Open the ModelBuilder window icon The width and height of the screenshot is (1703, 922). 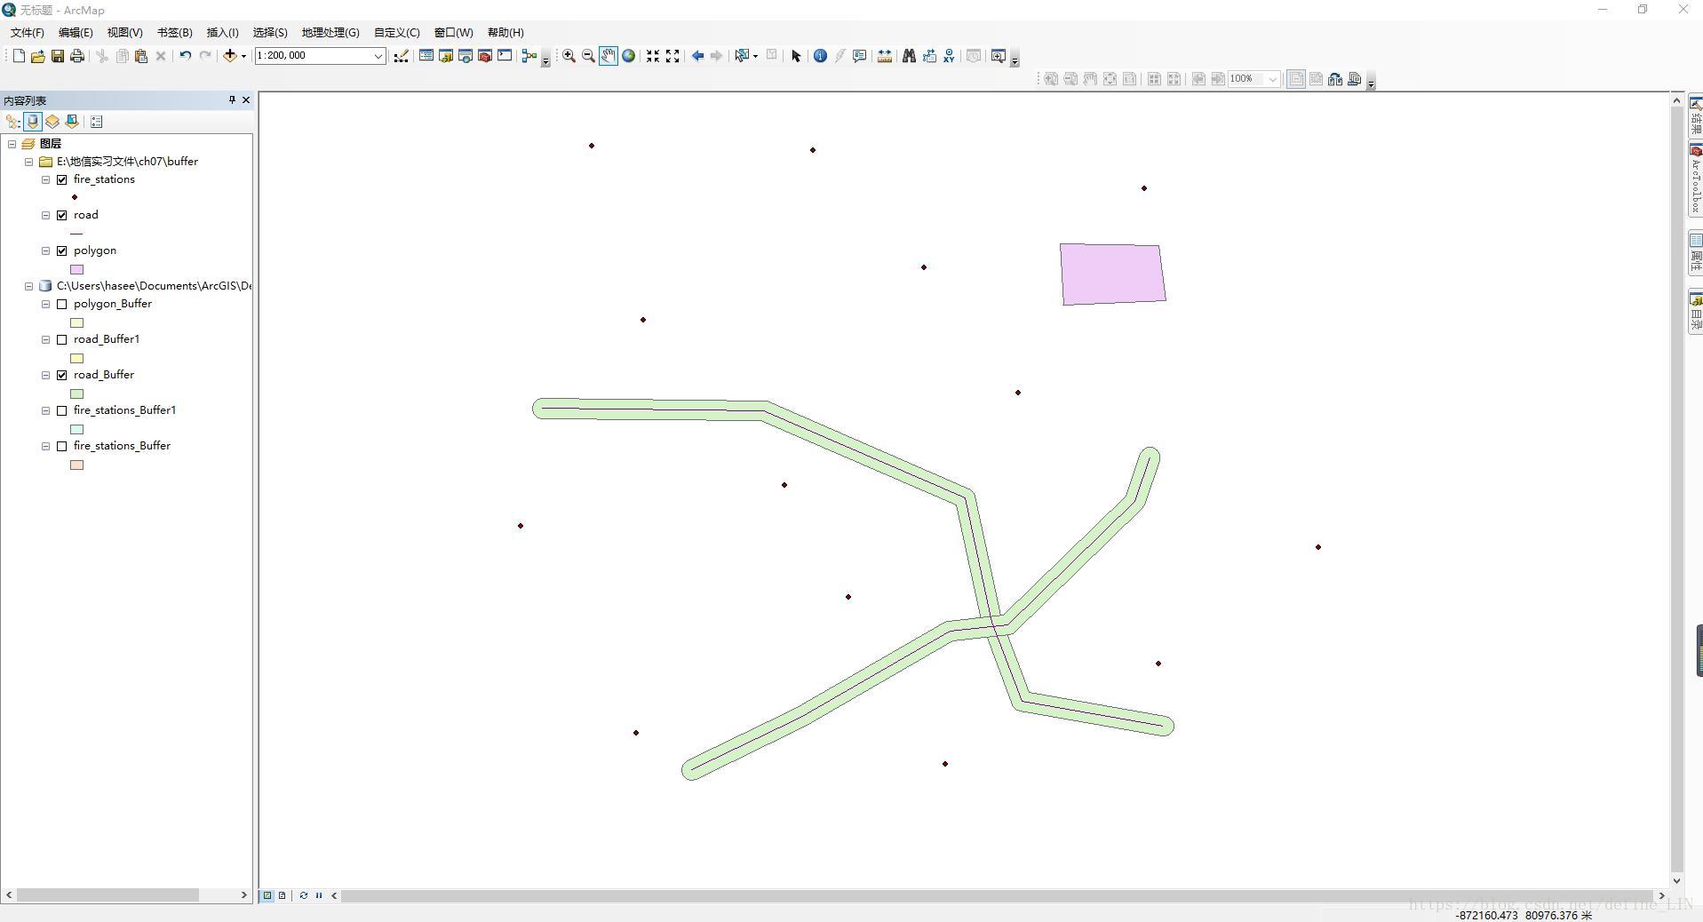529,56
